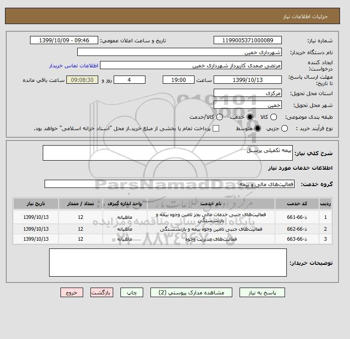Click the نام خدمت column header
Image resolution: width=350 pixels, height=339 pixels.
point(211,203)
